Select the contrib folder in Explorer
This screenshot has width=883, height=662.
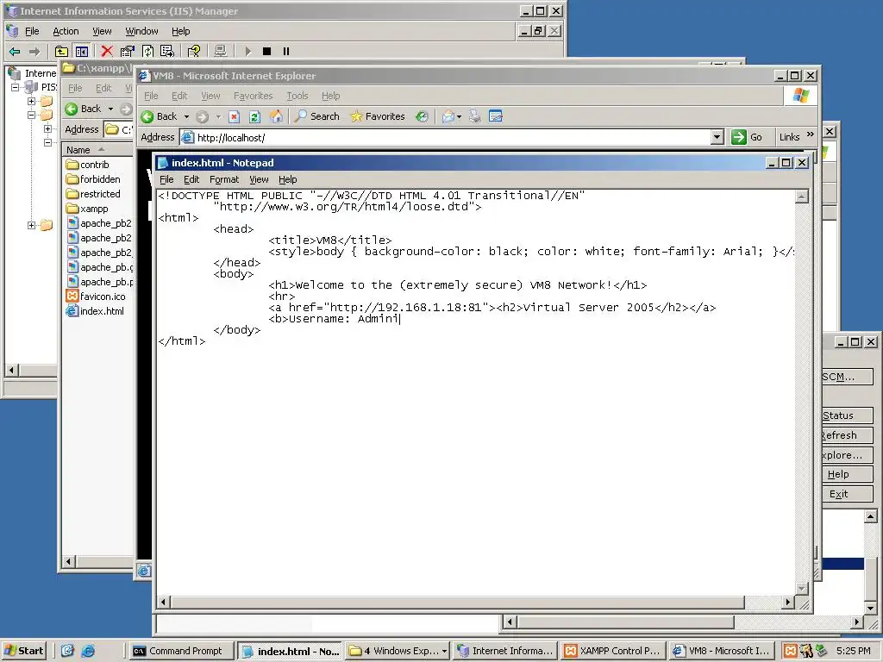coord(87,165)
